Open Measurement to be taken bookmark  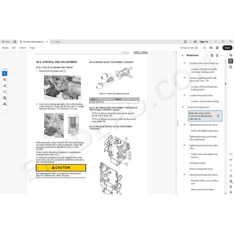203,190
